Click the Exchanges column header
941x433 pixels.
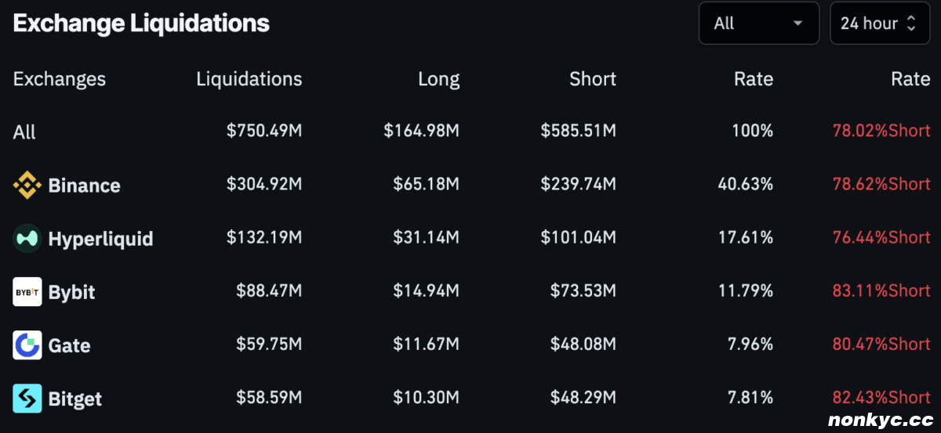(x=60, y=79)
